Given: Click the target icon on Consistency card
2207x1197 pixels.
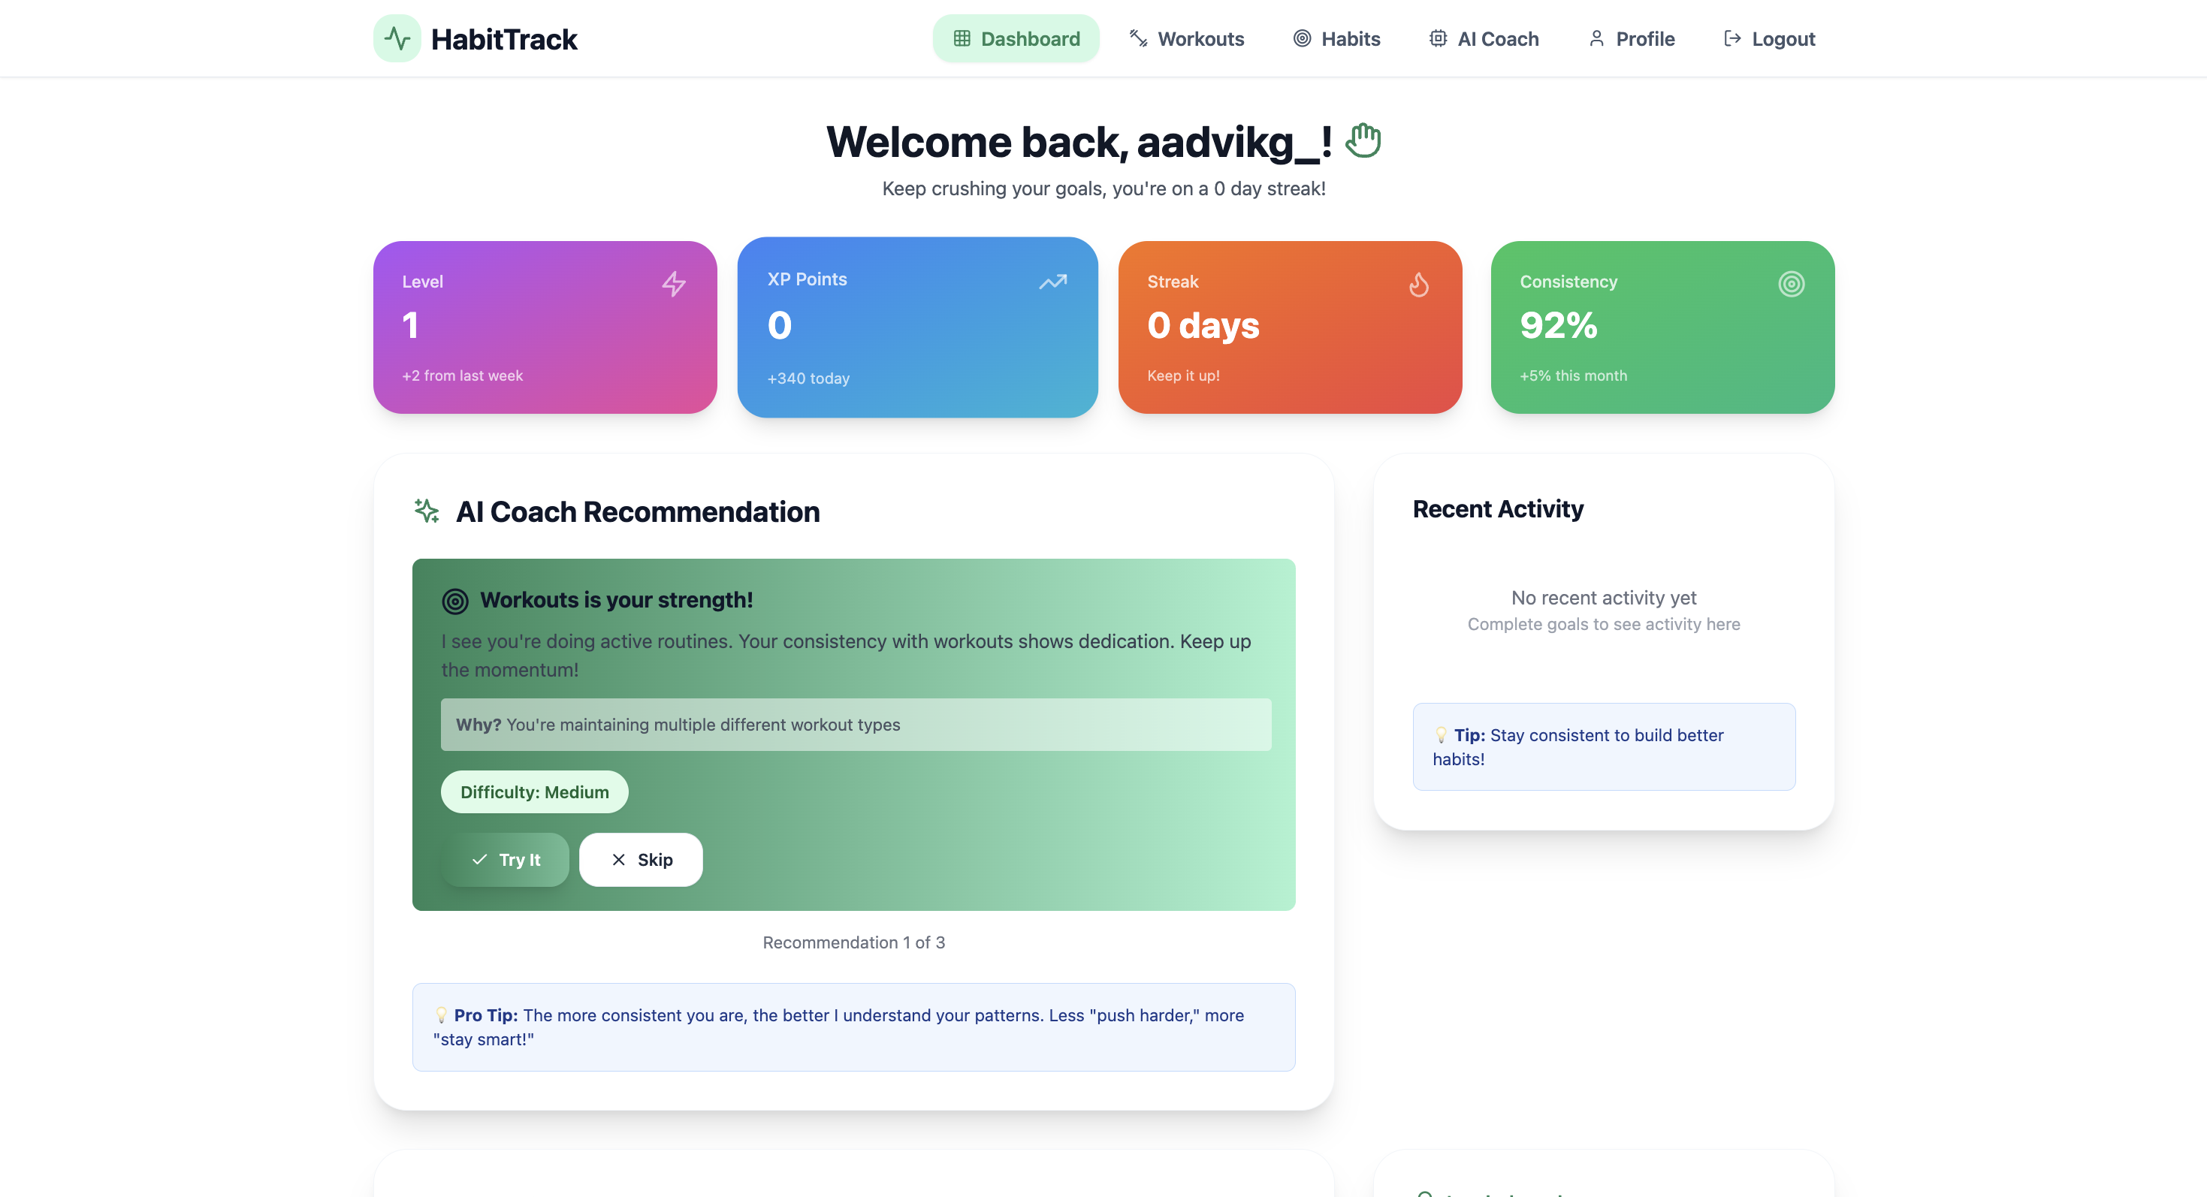Looking at the screenshot, I should (1791, 283).
